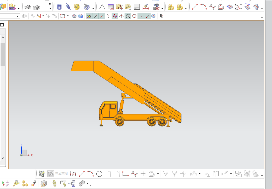The height and width of the screenshot is (189, 272).
Task: Open the spreadsheet table icon
Action: (110, 7)
